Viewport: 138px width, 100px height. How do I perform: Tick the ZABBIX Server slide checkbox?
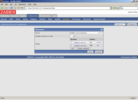tap(72, 42)
